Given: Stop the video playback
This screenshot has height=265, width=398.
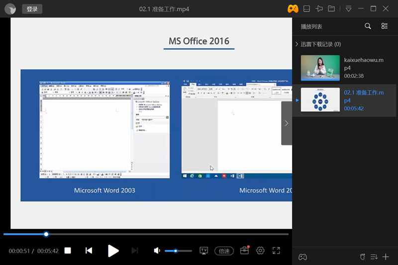Looking at the screenshot, I should tap(68, 251).
